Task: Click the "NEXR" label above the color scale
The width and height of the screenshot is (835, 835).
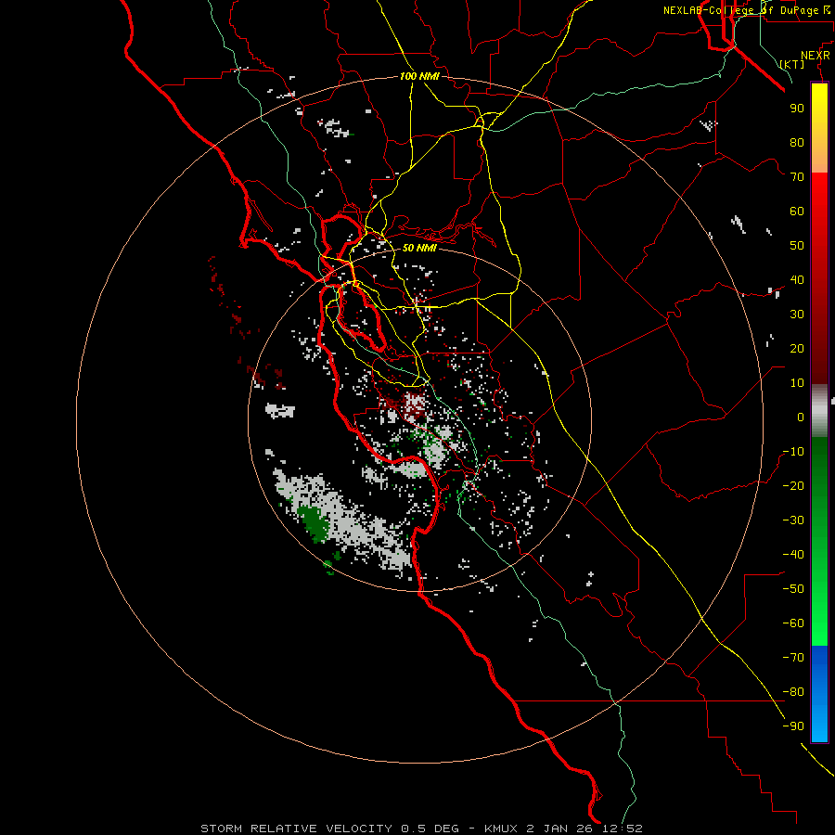Action: pyautogui.click(x=816, y=56)
